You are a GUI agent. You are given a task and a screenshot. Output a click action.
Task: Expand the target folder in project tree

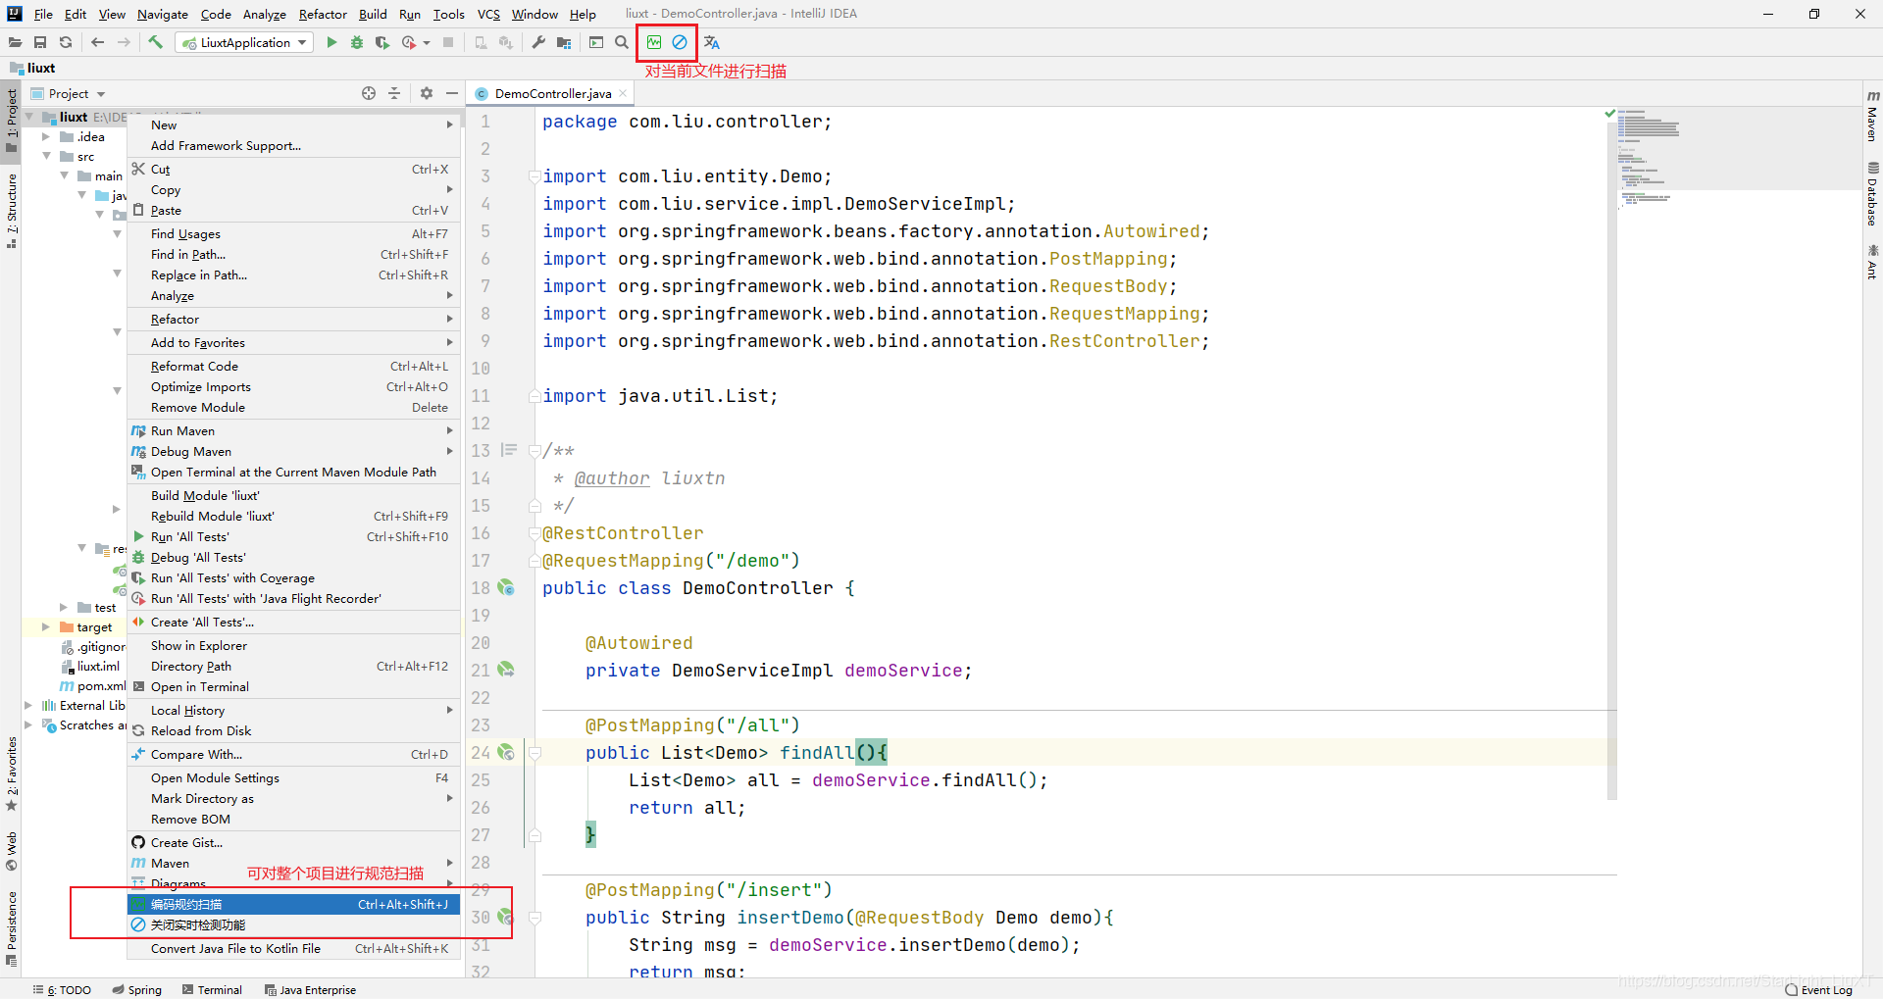46,626
